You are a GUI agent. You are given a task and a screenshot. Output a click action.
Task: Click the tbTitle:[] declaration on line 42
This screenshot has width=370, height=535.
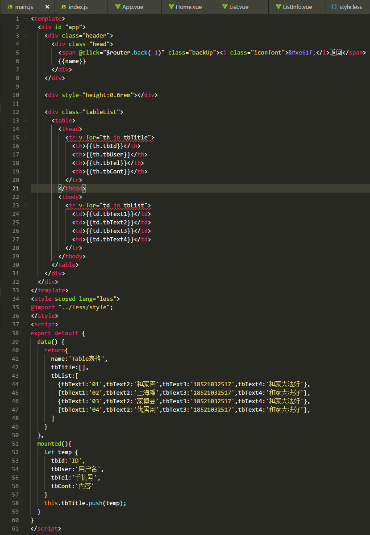coord(70,367)
